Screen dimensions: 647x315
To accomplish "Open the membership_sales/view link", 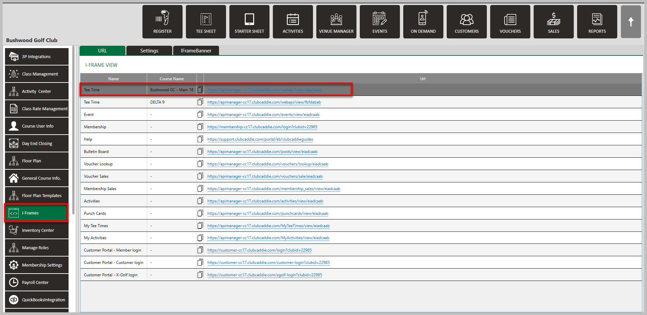I will (x=274, y=189).
